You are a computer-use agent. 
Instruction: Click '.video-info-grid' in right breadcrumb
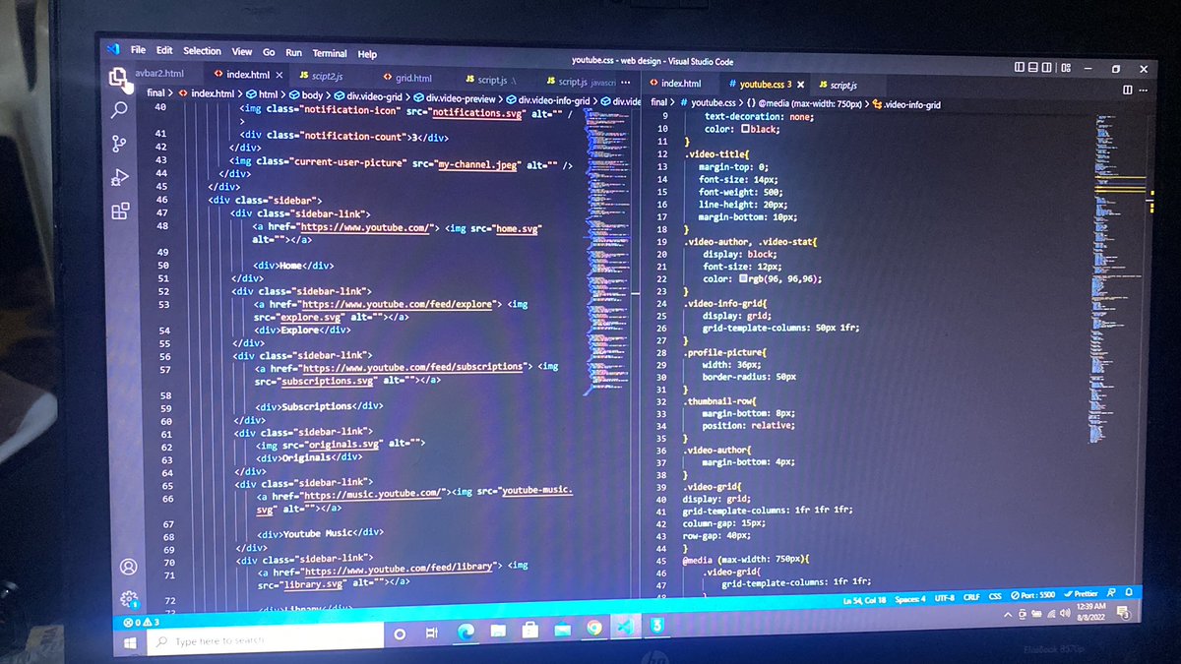click(x=905, y=104)
